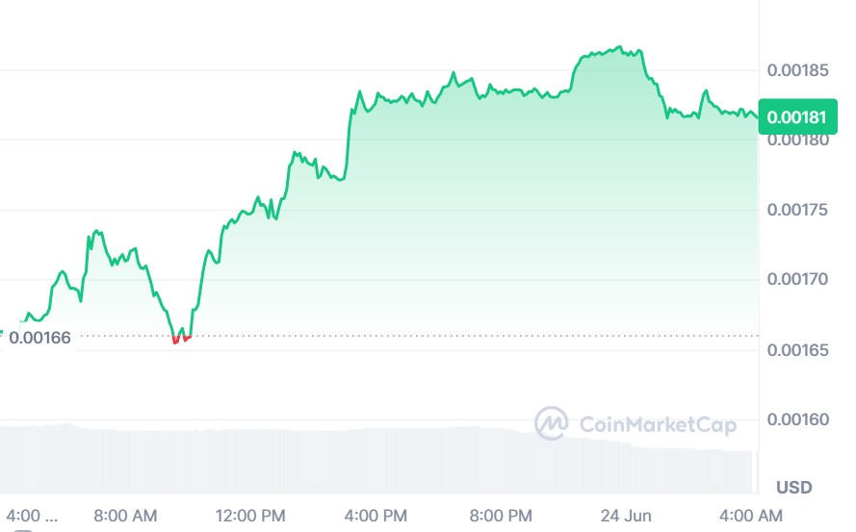Click the truncated 4:00 label at far left
The height and width of the screenshot is (532, 856).
[x=29, y=515]
